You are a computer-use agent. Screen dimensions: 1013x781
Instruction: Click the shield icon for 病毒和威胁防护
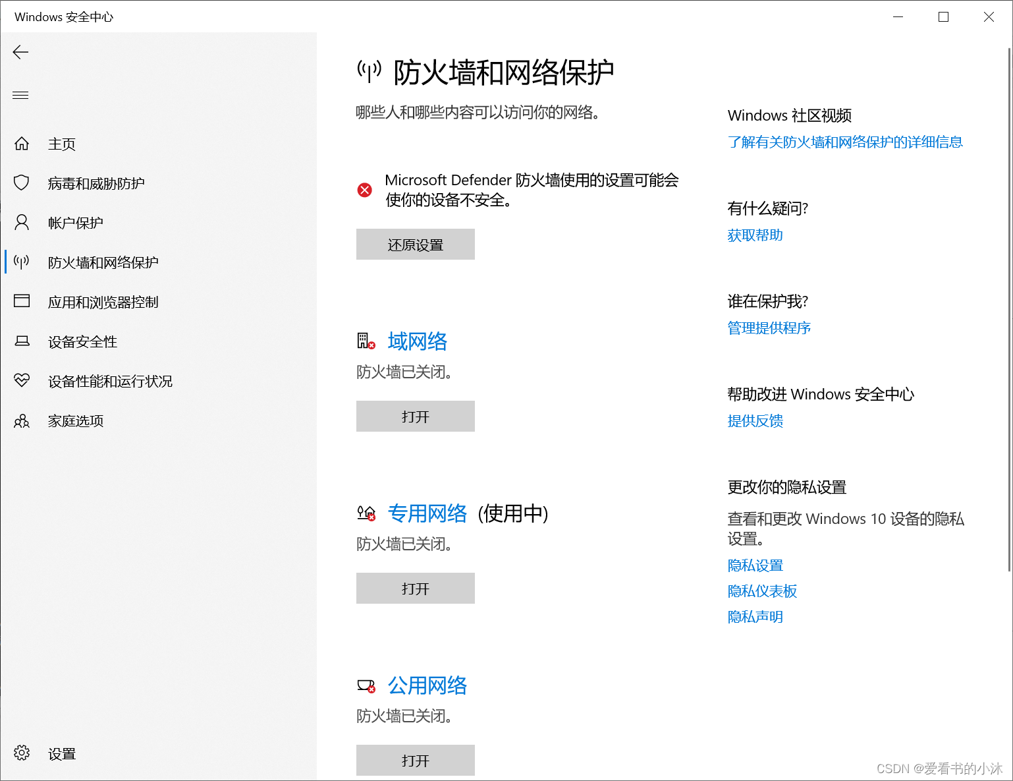[22, 183]
